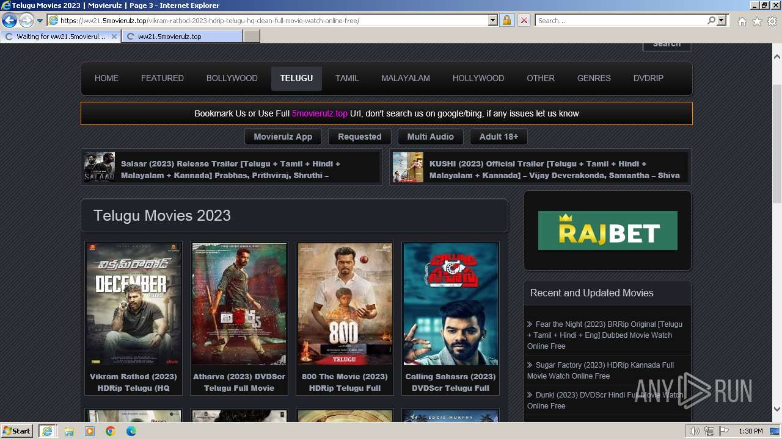
Task: Click the Multi Audio button
Action: (x=431, y=137)
